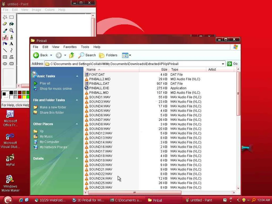Select the SOUND24.WAV file
272x204 pixels.
pos(99,178)
